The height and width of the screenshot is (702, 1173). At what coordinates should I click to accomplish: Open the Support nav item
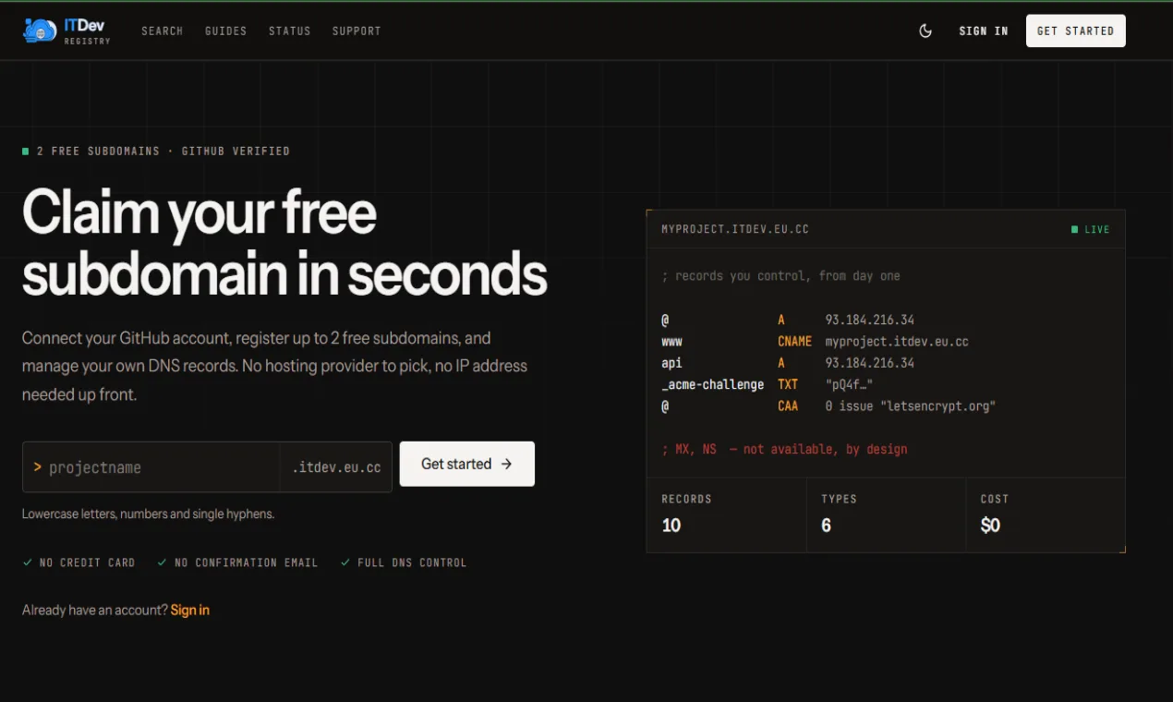click(x=357, y=30)
